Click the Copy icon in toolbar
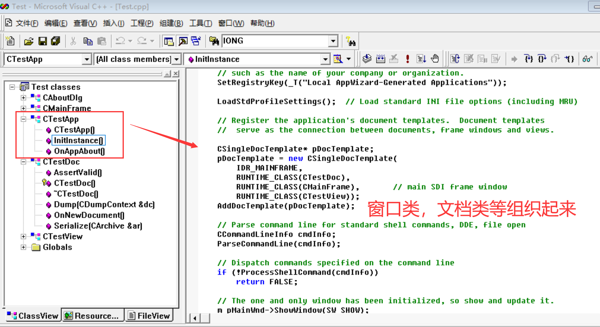600x327 pixels. click(x=88, y=41)
